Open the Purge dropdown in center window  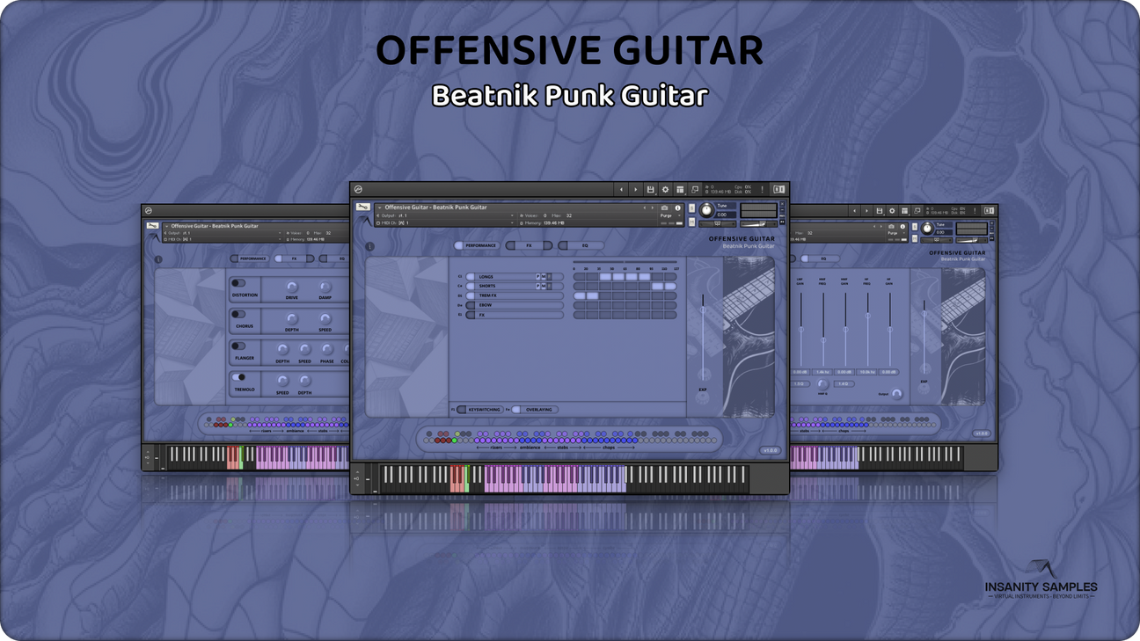[x=671, y=215]
